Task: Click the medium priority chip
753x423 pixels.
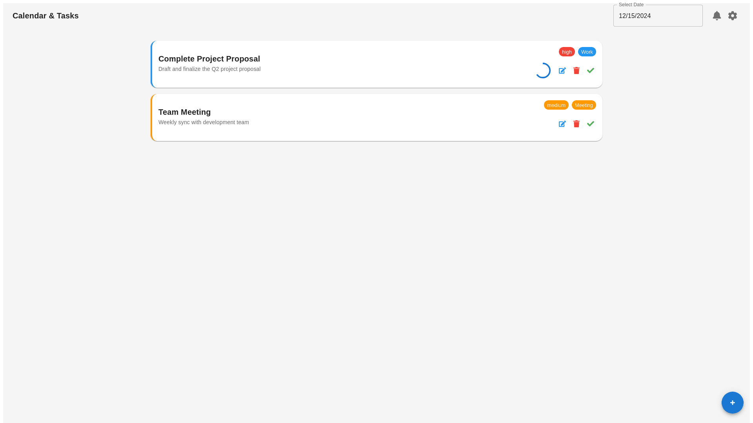Action: tap(556, 105)
